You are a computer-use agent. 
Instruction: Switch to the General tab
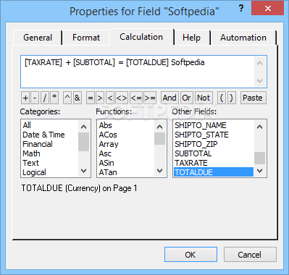[x=38, y=38]
